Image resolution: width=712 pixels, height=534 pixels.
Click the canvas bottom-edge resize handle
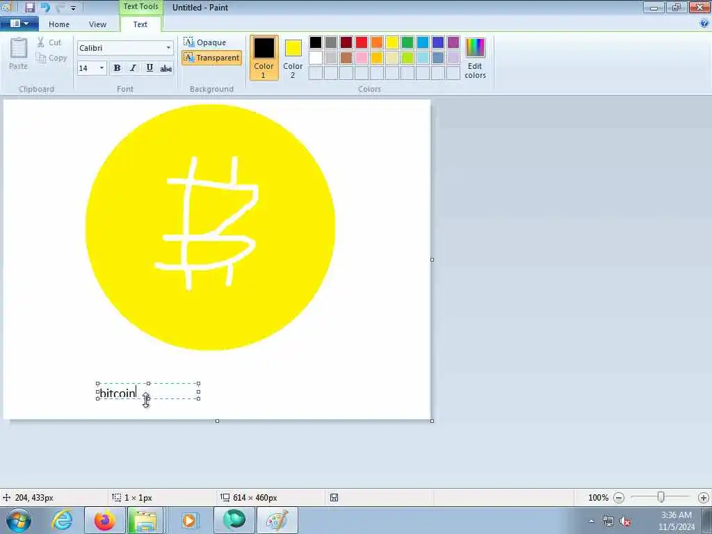tap(217, 421)
